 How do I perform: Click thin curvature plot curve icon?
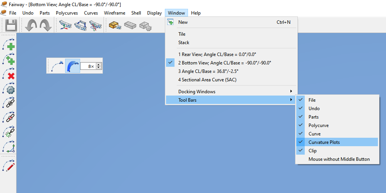[57, 66]
